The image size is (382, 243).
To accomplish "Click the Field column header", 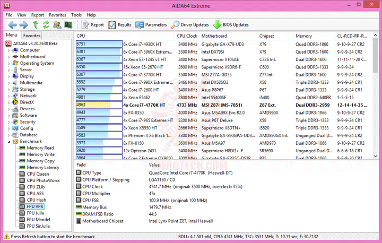I will click(111, 165).
